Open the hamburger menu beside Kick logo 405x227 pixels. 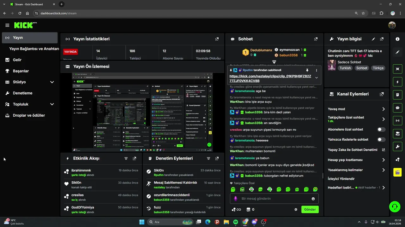[x=7, y=25]
